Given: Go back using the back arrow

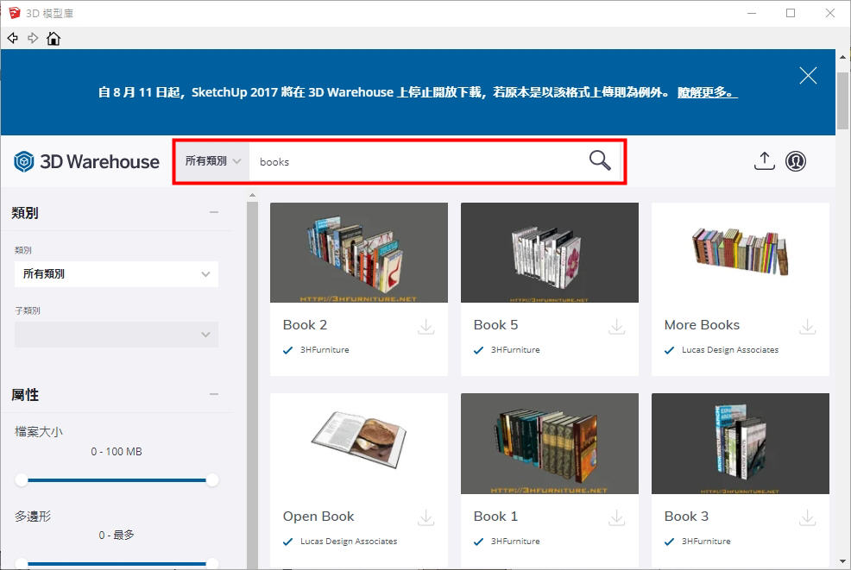Looking at the screenshot, I should coord(12,38).
